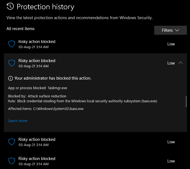Click the Low severity label of bottom-most entry

[171, 161]
